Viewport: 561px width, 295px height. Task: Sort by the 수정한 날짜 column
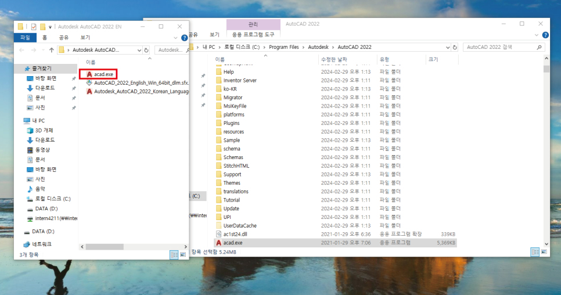click(348, 59)
